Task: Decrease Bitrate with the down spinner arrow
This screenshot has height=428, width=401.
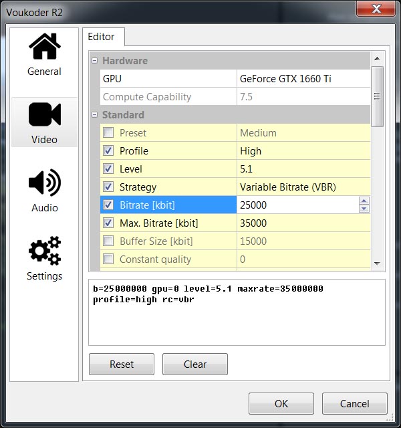Action: (364, 209)
